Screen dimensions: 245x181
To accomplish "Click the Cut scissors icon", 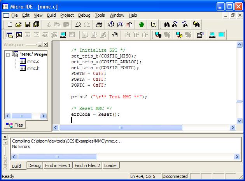I will pos(49,24).
